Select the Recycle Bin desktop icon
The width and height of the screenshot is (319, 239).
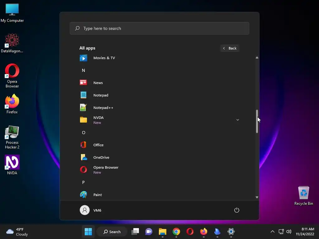click(303, 196)
